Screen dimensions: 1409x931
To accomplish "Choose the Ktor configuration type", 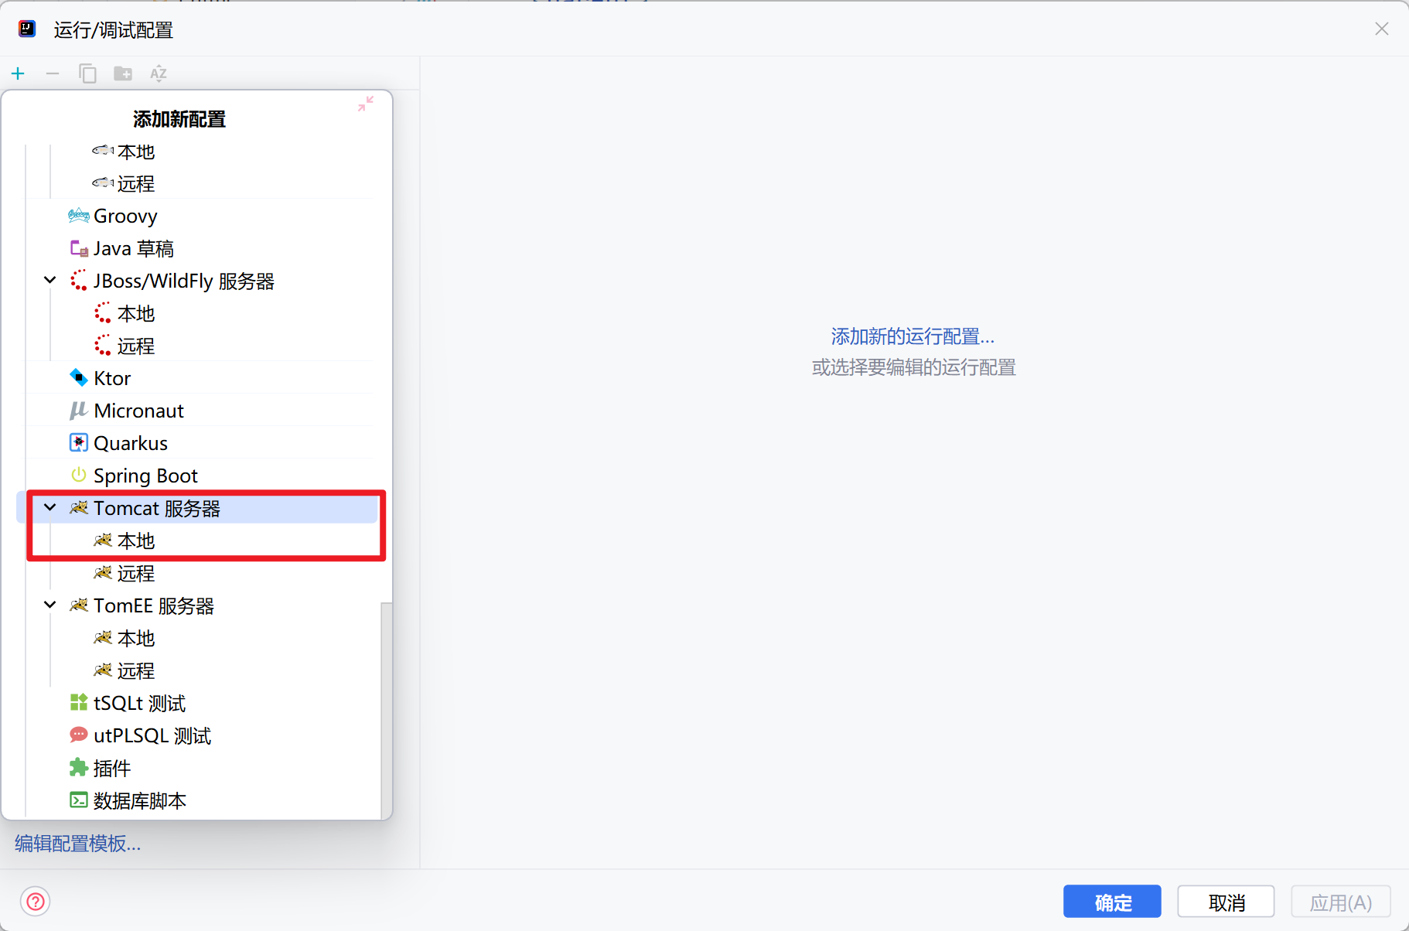I will [112, 378].
